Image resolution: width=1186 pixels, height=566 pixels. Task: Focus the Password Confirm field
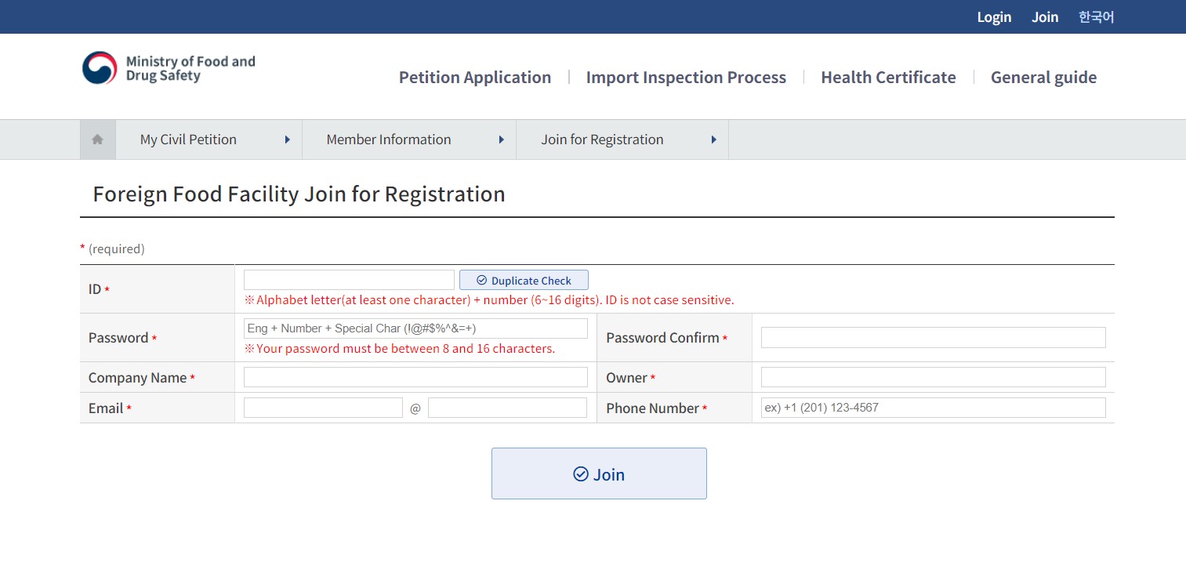point(933,338)
